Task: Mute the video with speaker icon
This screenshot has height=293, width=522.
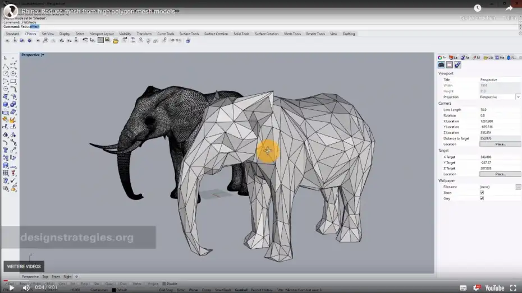Action: click(x=26, y=288)
